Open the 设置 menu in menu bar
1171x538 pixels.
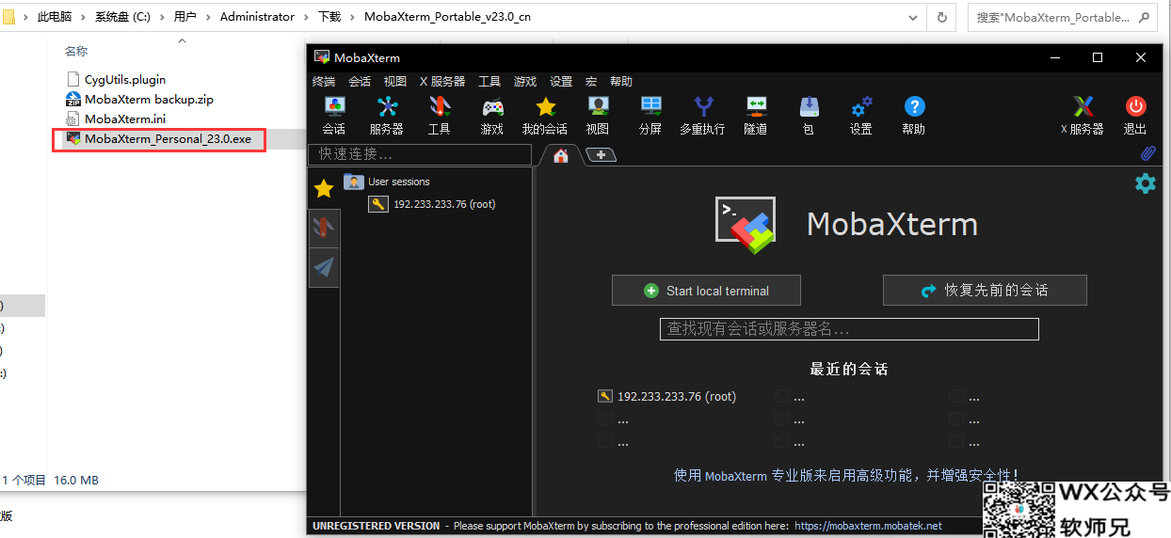(561, 82)
